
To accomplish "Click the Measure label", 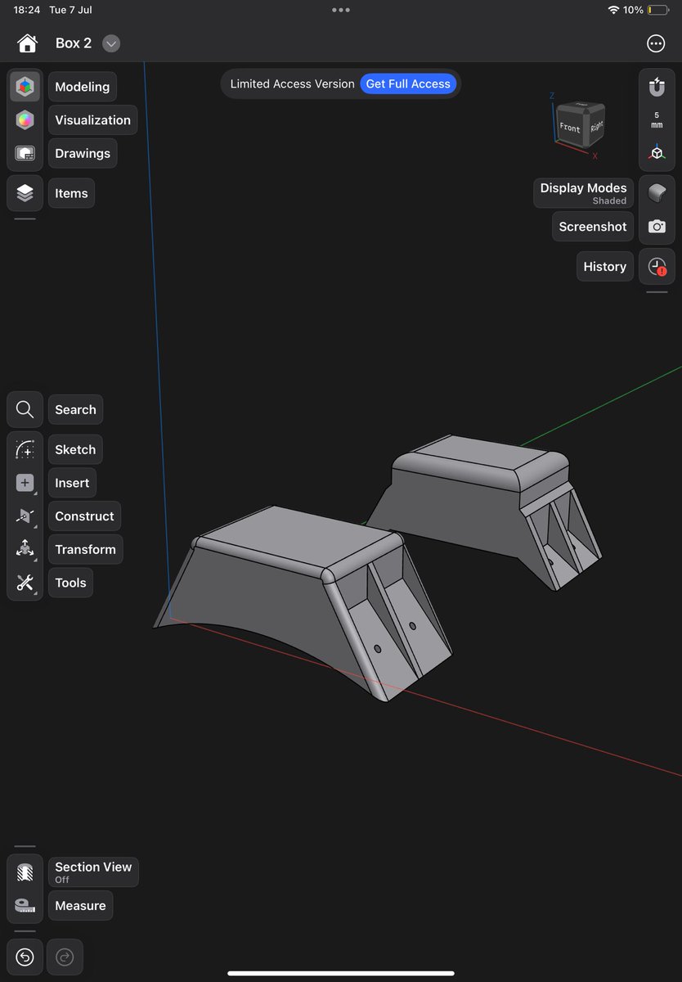I will (80, 906).
